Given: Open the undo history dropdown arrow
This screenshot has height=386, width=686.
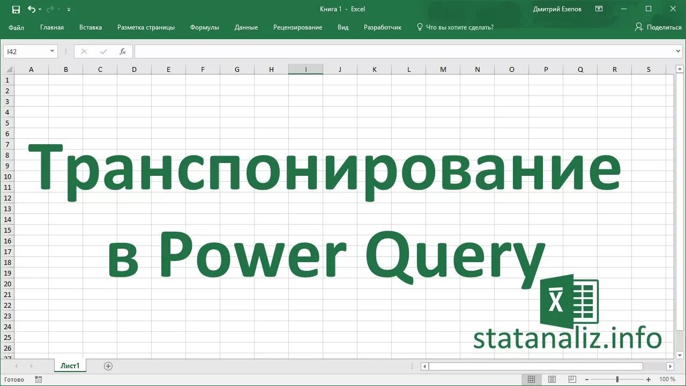Looking at the screenshot, I should coord(41,10).
